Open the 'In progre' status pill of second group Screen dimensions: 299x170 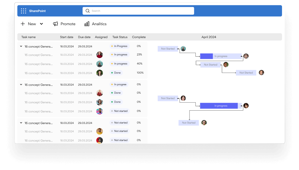coord(119,84)
